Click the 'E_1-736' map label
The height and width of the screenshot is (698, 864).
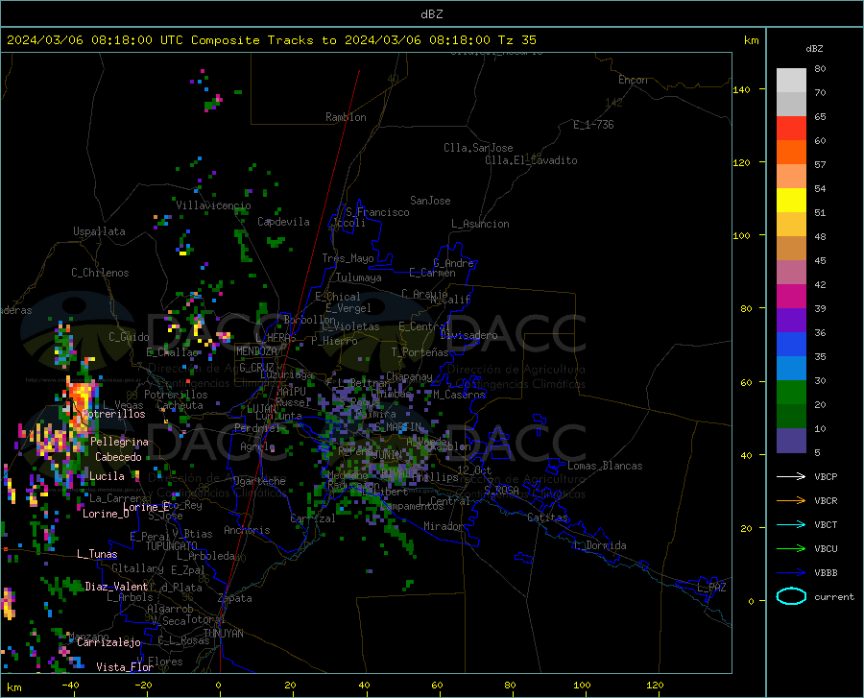tap(593, 125)
